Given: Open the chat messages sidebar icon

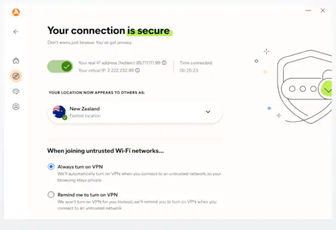Looking at the screenshot, I should (16, 91).
